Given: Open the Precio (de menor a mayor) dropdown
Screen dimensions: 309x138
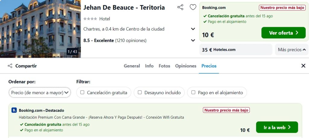Looking at the screenshot, I should [40, 92].
